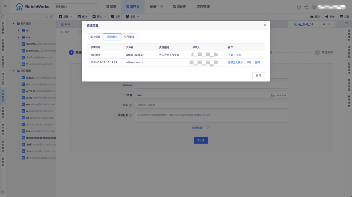Image resolution: width=352 pixels, height=197 pixels.
Task: Click the 保存 save toolbar icon
Action: pos(82,17)
